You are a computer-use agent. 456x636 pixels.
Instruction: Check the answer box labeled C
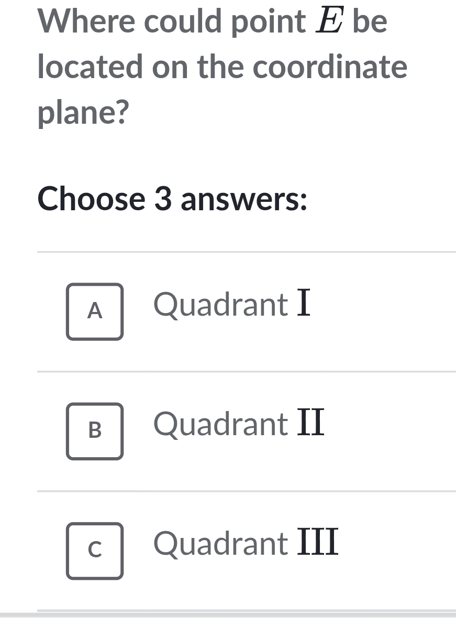pos(95,551)
